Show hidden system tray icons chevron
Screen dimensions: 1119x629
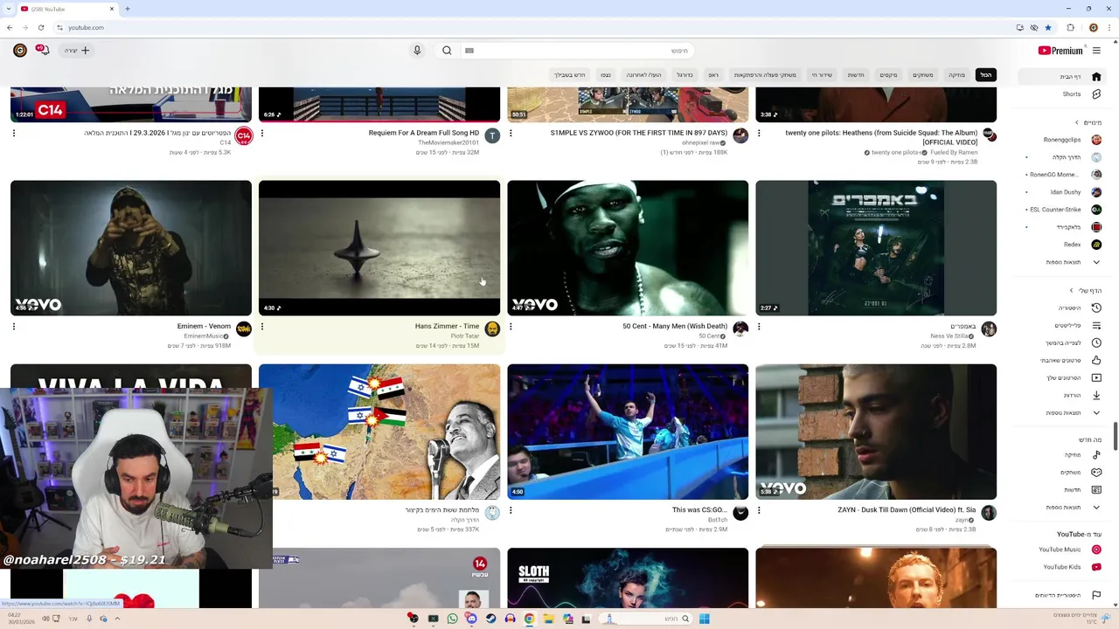[x=117, y=619]
